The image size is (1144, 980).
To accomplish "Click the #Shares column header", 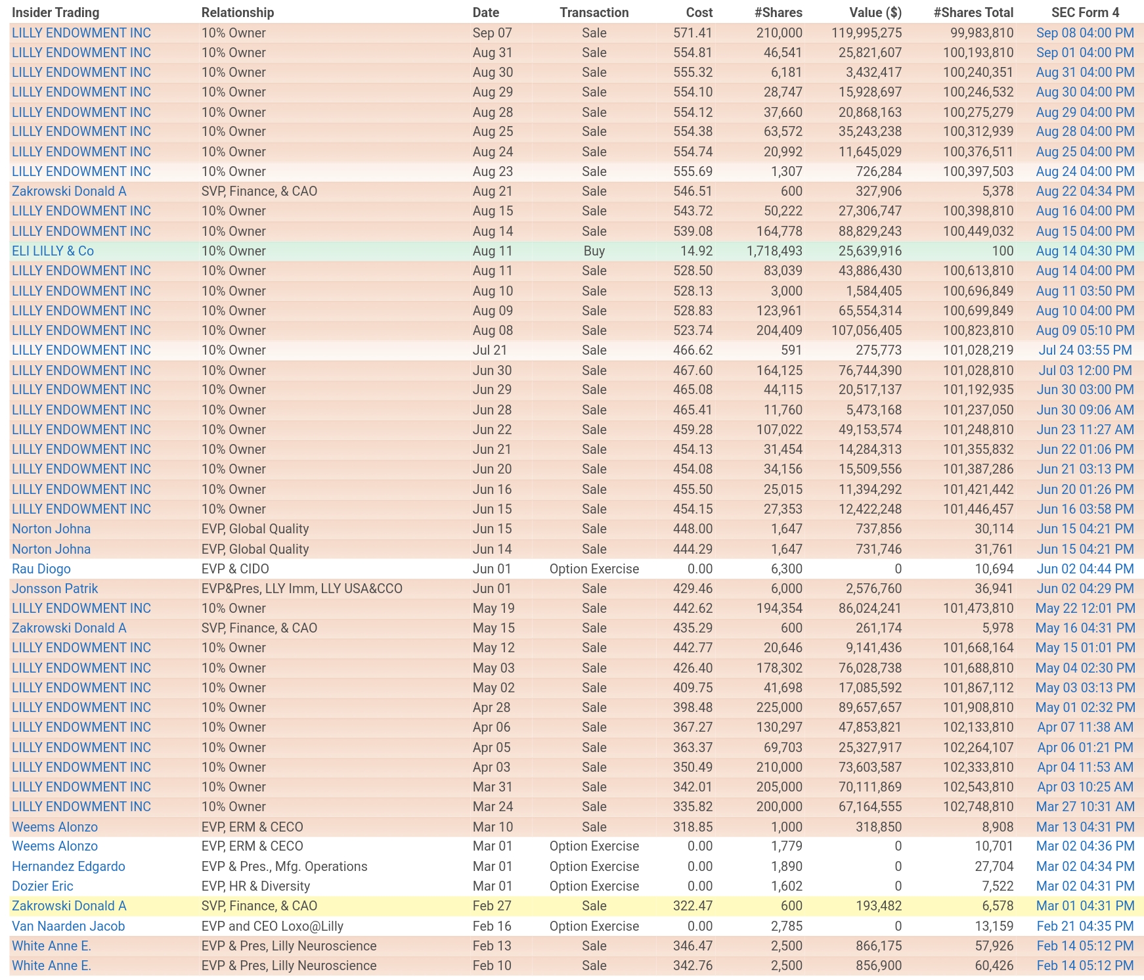I will [778, 12].
